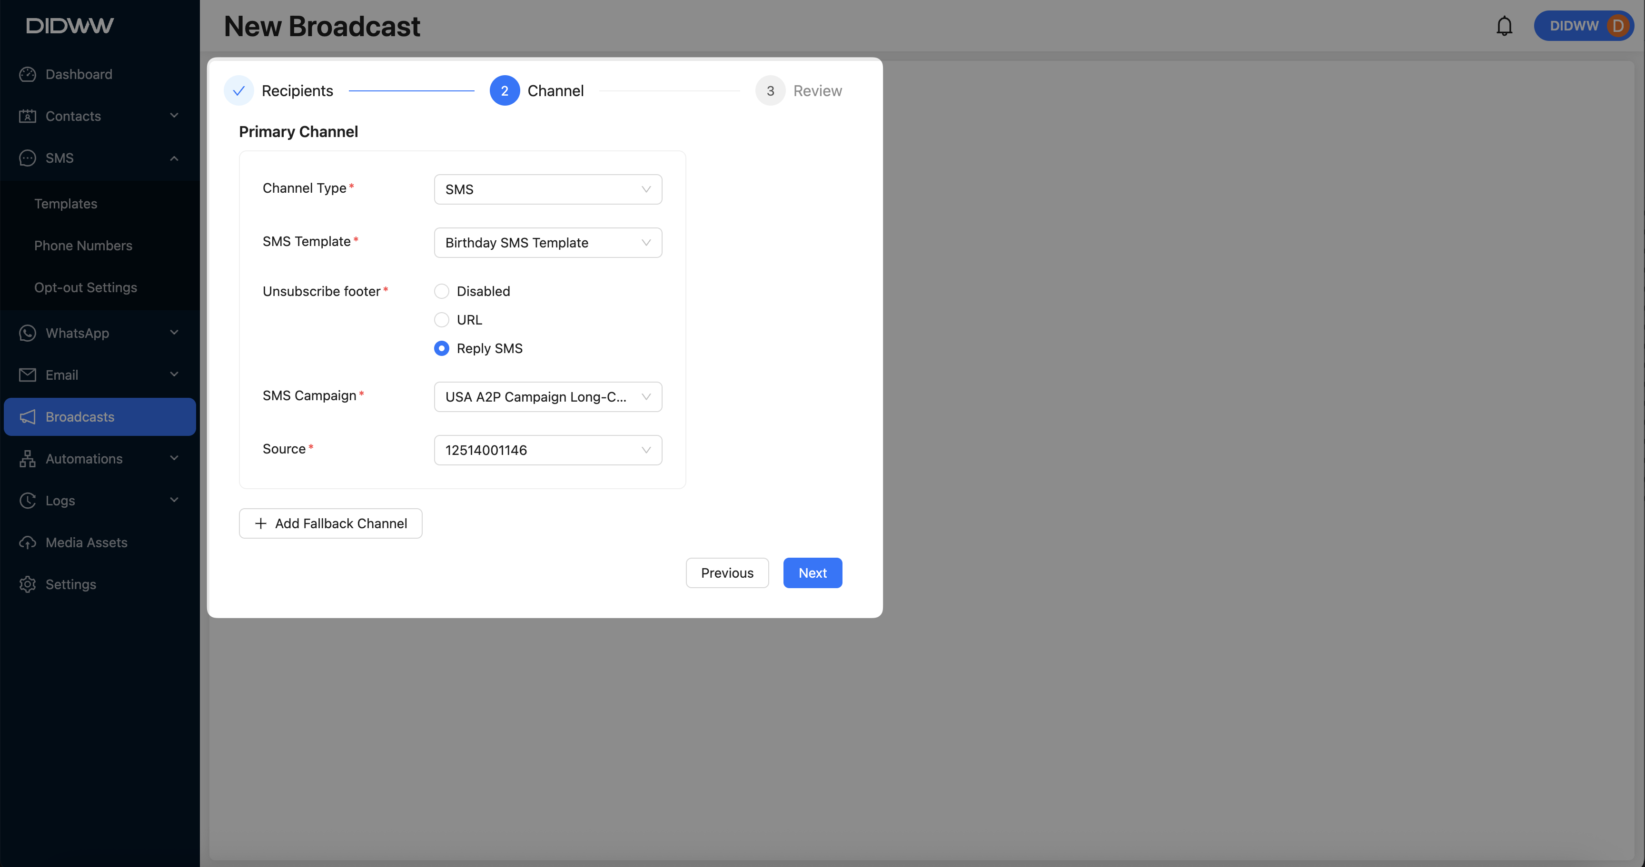
Task: Open the Channel Type dropdown
Action: 547,189
